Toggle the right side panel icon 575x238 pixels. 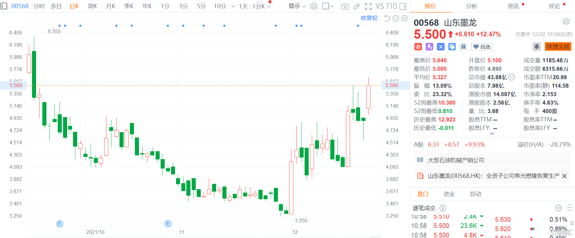[x=403, y=6]
